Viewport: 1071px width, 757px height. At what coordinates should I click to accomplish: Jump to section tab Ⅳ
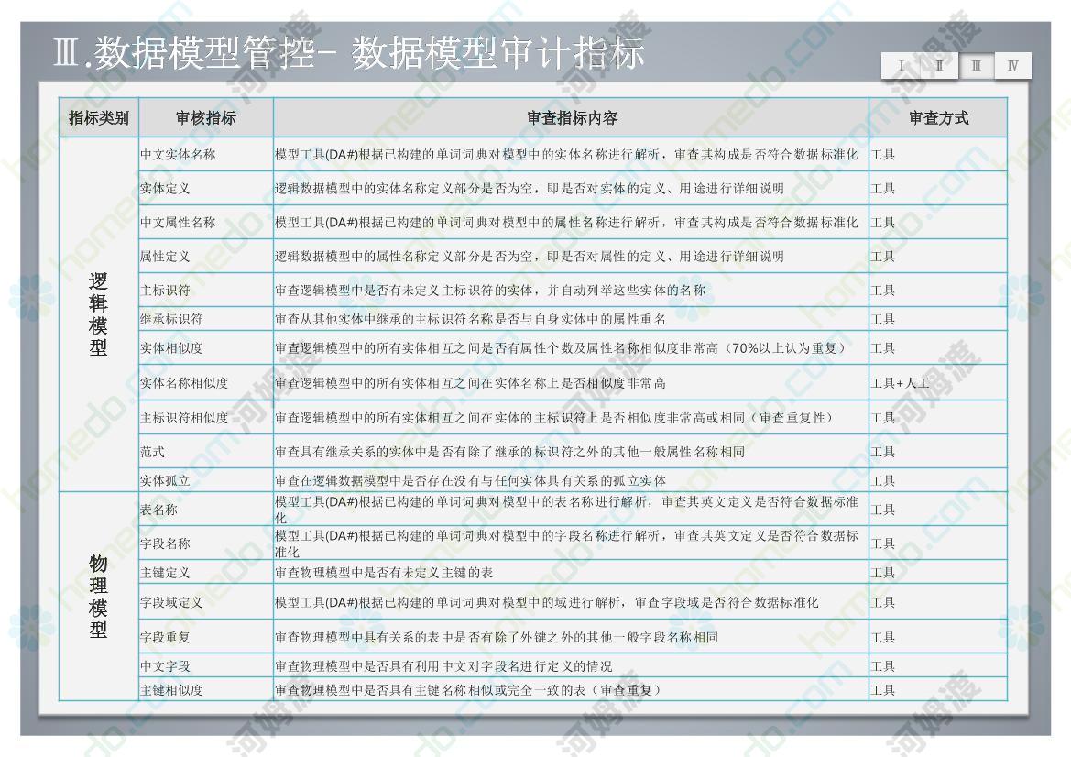1013,66
